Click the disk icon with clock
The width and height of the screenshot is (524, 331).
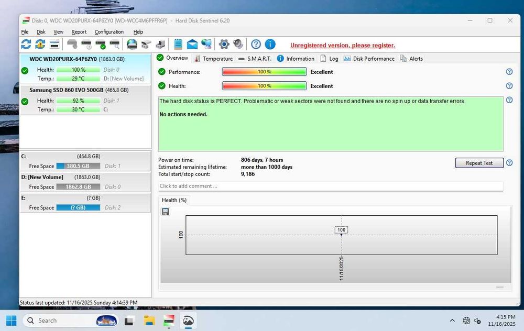point(86,44)
